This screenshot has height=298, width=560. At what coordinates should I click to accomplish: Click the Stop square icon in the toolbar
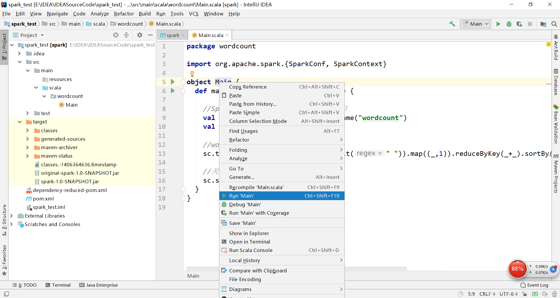[530, 24]
